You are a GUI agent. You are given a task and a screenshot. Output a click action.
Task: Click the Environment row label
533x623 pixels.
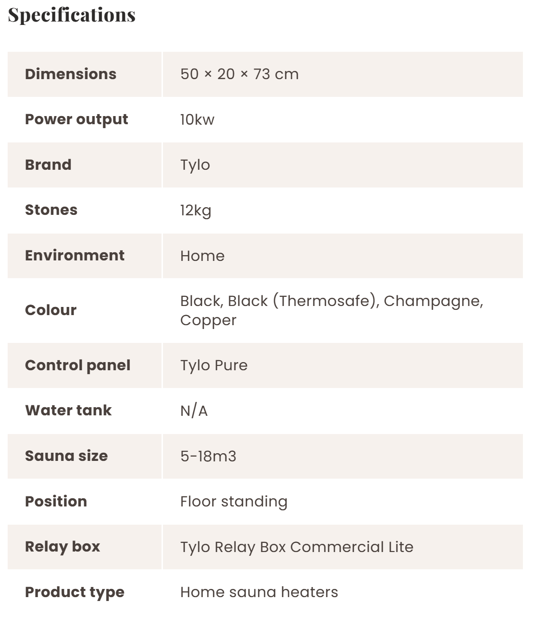(x=74, y=255)
